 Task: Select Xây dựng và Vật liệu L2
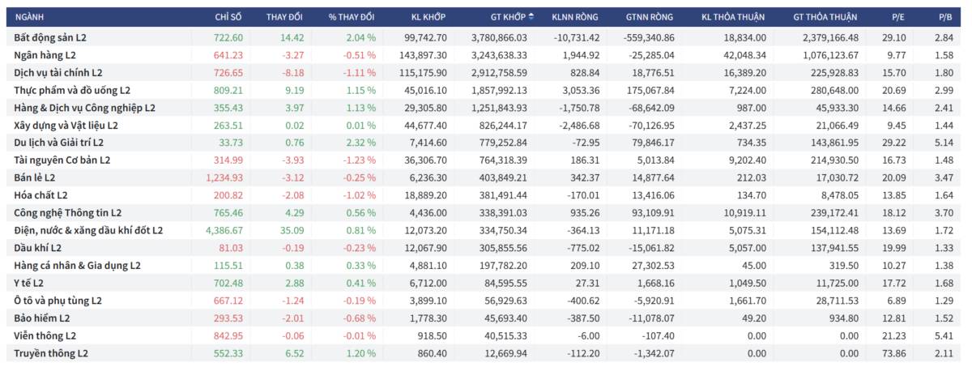pyautogui.click(x=66, y=125)
